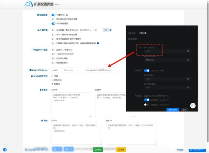
Task: Click the help icon next to MB field
Action: [111, 30]
